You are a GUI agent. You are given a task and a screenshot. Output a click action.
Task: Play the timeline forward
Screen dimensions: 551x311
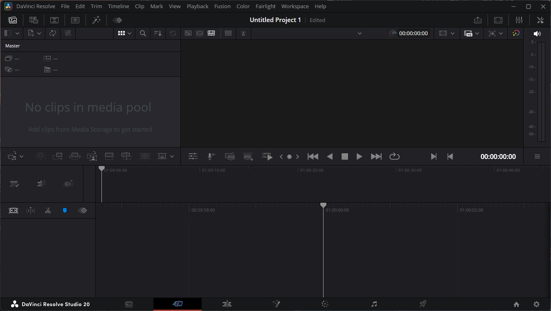click(359, 157)
